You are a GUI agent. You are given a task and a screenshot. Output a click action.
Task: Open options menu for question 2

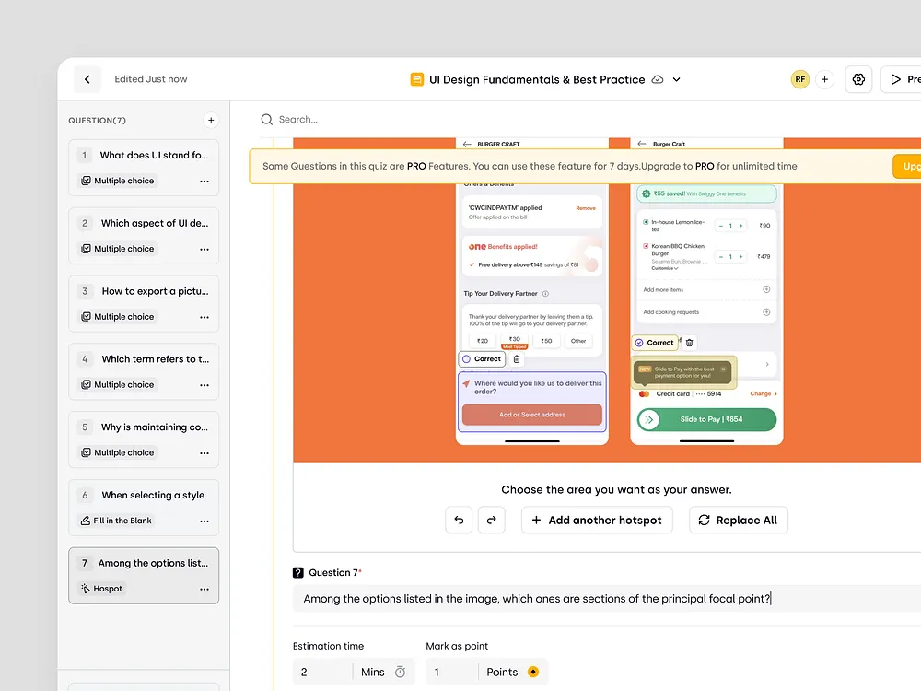click(204, 249)
